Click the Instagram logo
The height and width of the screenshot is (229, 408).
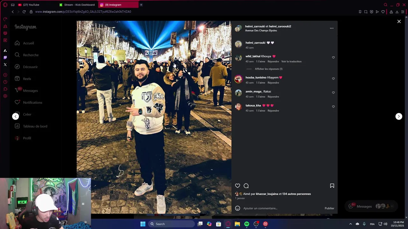[25, 27]
